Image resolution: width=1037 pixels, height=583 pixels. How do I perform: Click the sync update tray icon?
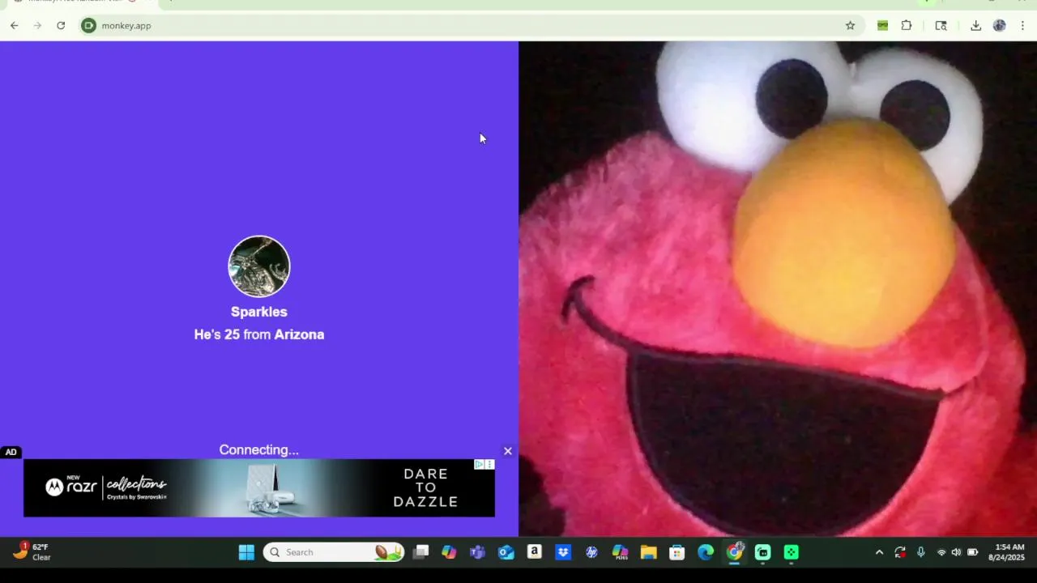pos(900,552)
